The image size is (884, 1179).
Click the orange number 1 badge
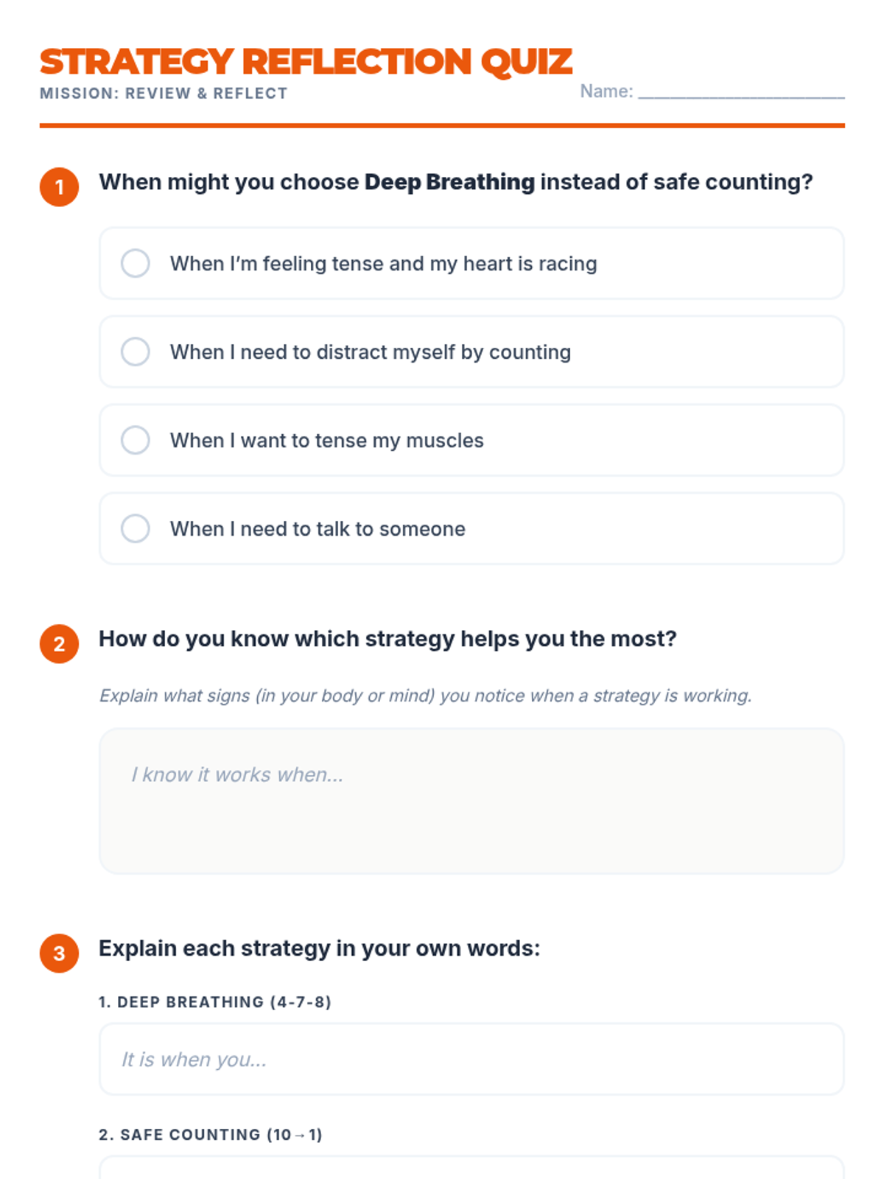click(59, 187)
